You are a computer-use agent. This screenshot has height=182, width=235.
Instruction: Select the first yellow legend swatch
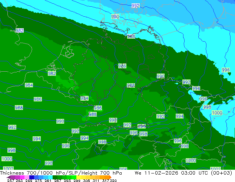79,177
